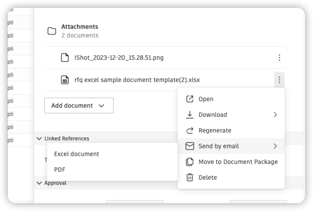This screenshot has width=313, height=211.
Task: Open rfq excel sample document template file
Action: click(137, 80)
